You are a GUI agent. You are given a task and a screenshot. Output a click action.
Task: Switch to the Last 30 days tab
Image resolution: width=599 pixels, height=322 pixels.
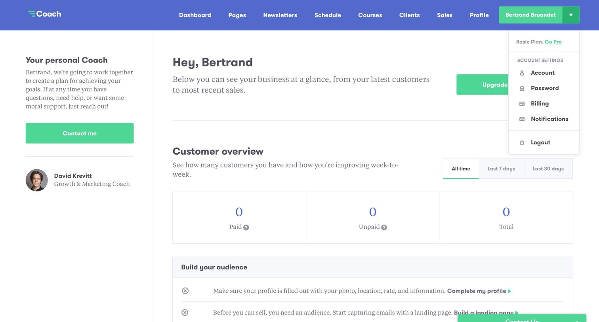point(548,169)
